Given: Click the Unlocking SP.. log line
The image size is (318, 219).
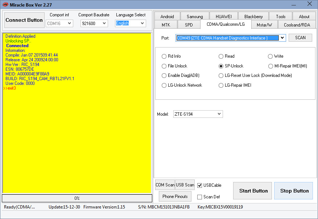Looking at the screenshot, I should click(18, 41).
